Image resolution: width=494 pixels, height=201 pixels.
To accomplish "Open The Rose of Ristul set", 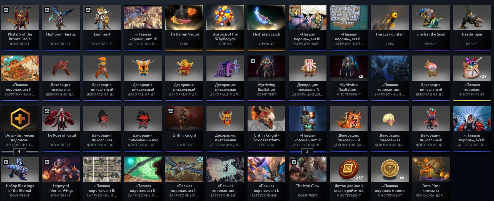I will pos(61,128).
